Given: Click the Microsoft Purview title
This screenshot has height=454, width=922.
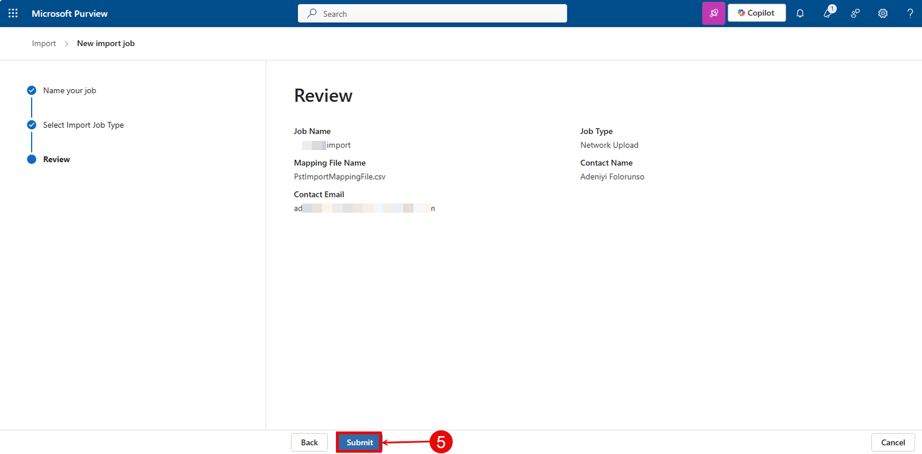Looking at the screenshot, I should [x=70, y=13].
